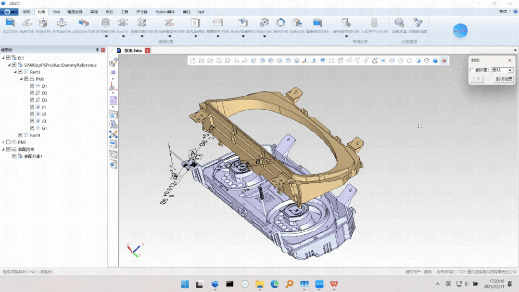Click the fit-to-screen icon in viewport toolbar
The image size is (519, 292).
point(331,61)
